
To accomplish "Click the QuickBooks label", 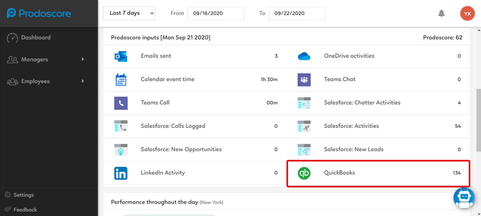I will (x=339, y=173).
